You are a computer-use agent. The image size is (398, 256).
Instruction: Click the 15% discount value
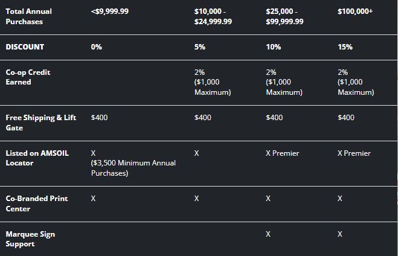click(345, 47)
